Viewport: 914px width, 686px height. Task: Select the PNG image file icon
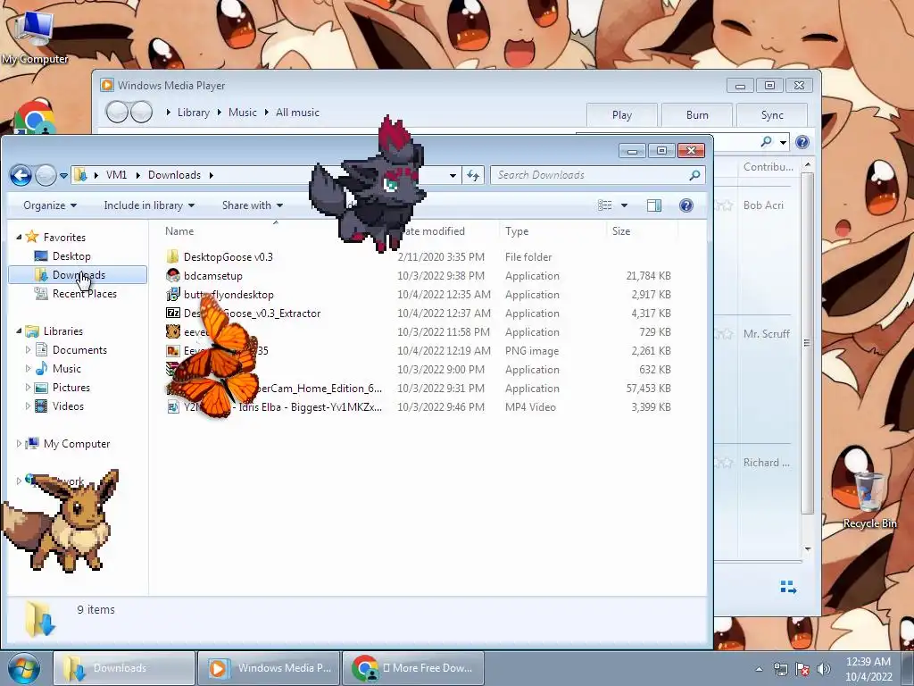(172, 350)
